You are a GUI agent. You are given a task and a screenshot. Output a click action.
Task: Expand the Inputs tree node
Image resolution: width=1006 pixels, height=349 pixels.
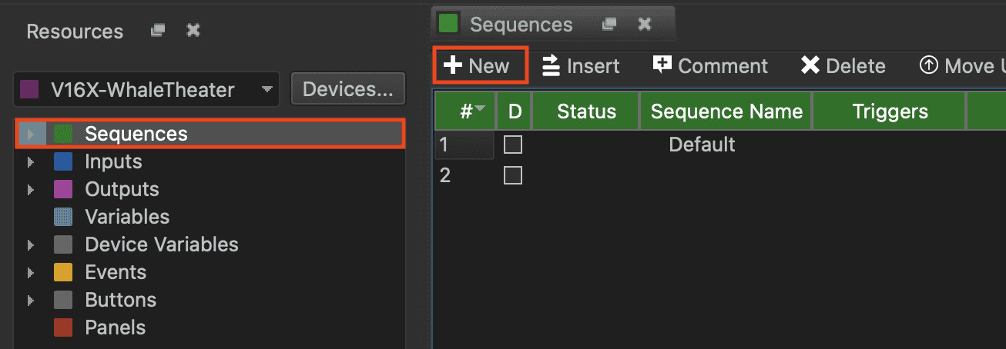[31, 162]
